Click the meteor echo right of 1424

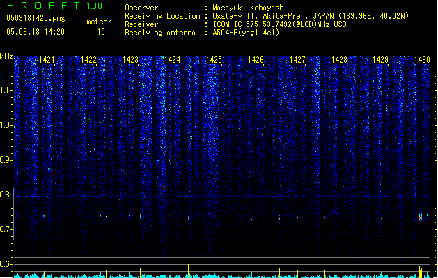coord(189,218)
